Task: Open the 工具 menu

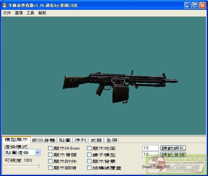Action: point(30,13)
